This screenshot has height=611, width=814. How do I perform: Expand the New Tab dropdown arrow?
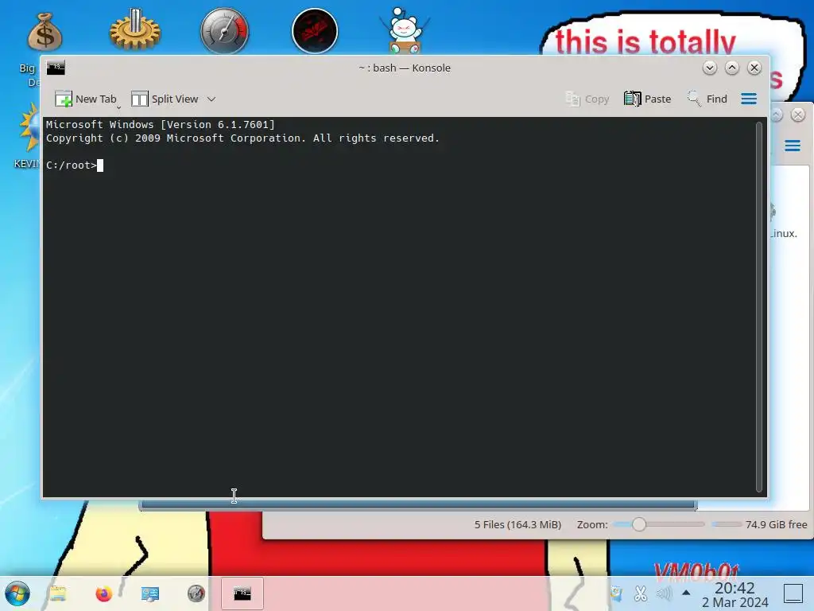[118, 107]
